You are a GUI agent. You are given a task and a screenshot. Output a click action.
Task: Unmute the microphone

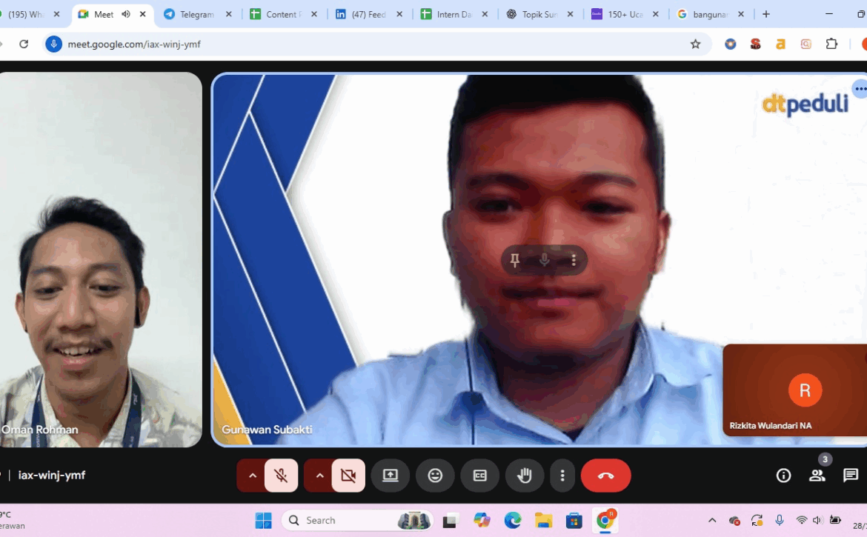(x=281, y=476)
